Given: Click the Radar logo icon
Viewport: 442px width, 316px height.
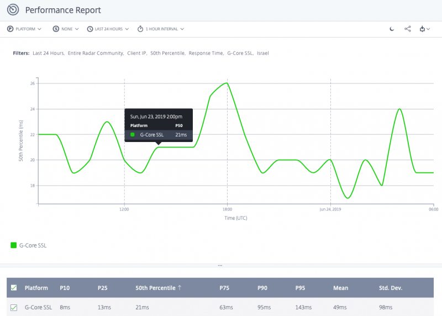Looking at the screenshot, I should [13, 10].
